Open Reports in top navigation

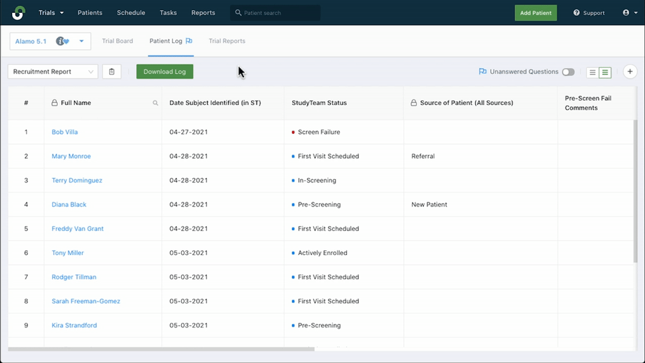[203, 12]
